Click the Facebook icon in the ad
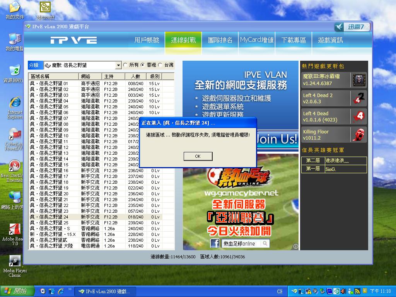396x297 pixels. 215,243
